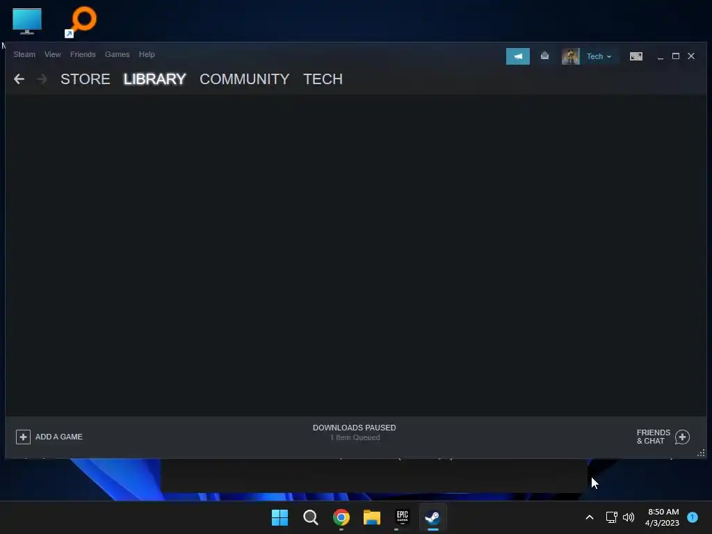Close the Steam window
Viewport: 712px width, 534px height.
tap(691, 56)
